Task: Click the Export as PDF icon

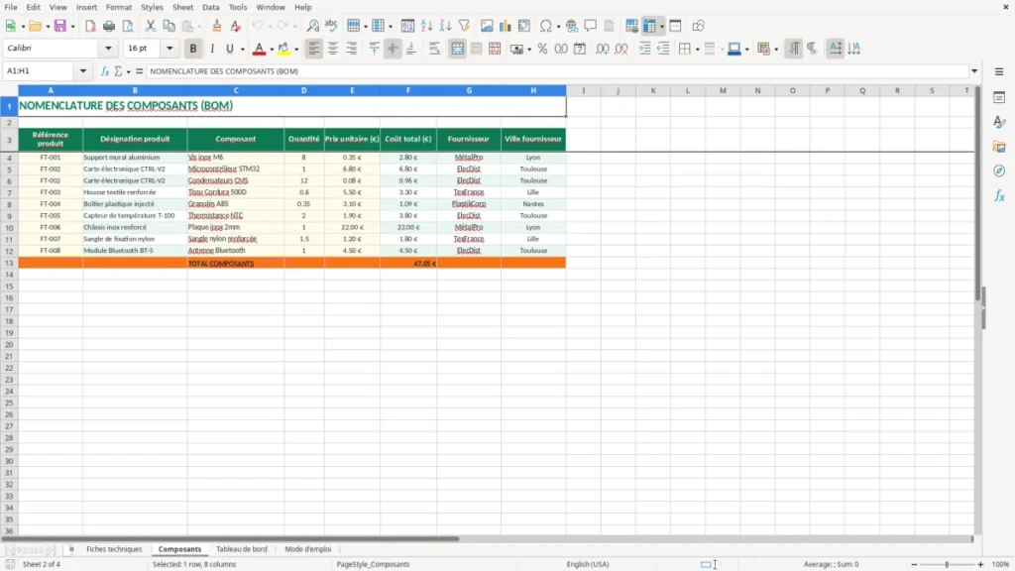Action: (x=90, y=26)
